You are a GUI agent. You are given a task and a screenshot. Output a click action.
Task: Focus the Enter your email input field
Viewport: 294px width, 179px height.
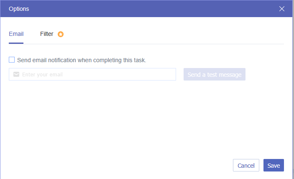click(96, 75)
